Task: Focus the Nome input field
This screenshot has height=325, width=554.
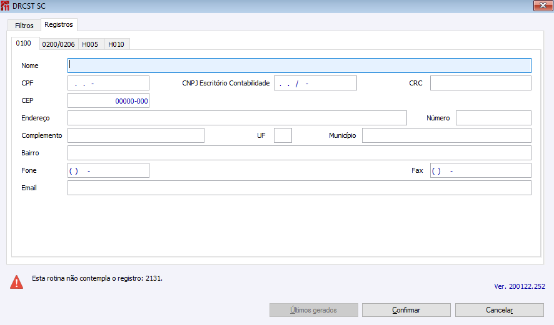Action: pos(300,65)
